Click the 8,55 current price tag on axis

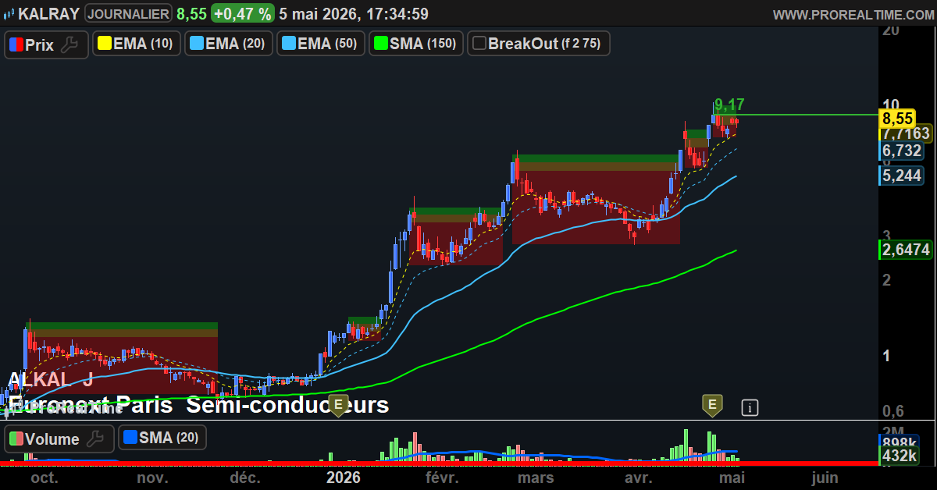click(x=896, y=119)
